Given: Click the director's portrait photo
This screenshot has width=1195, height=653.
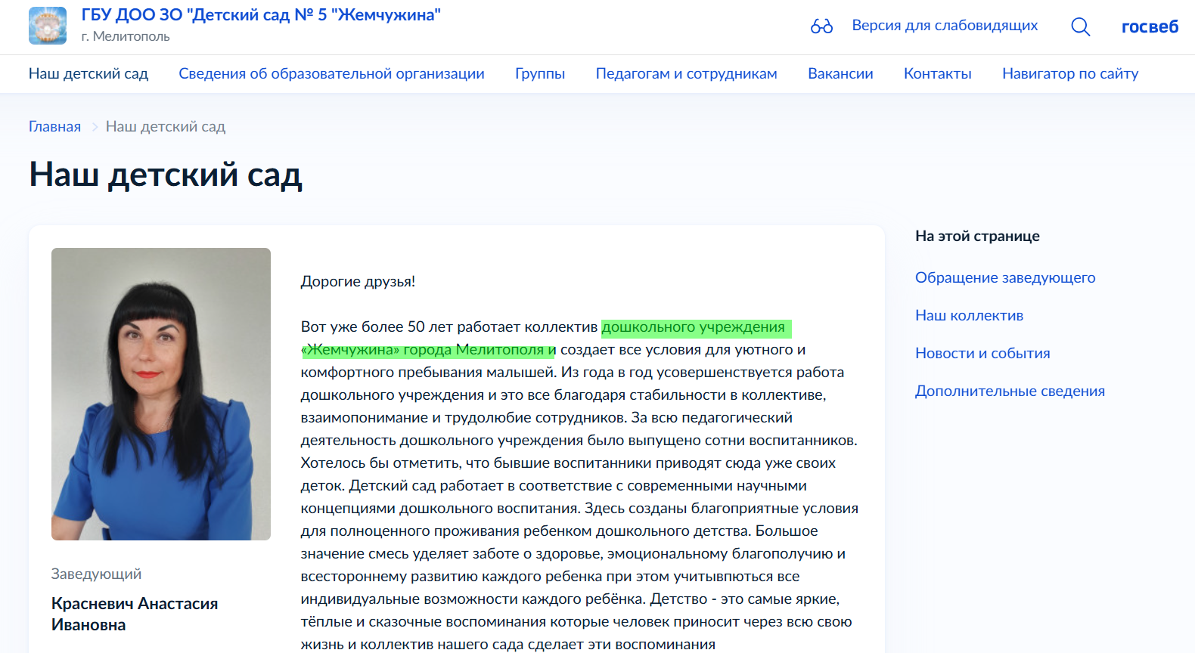Looking at the screenshot, I should tap(161, 394).
